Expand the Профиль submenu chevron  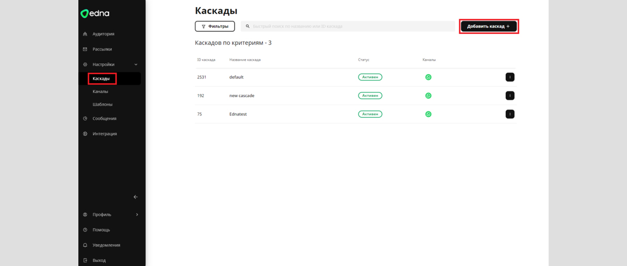pos(137,215)
